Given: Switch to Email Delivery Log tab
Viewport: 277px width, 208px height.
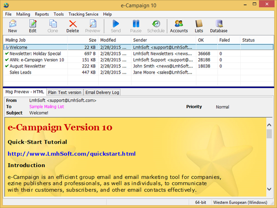Looking at the screenshot, I should click(102, 93).
